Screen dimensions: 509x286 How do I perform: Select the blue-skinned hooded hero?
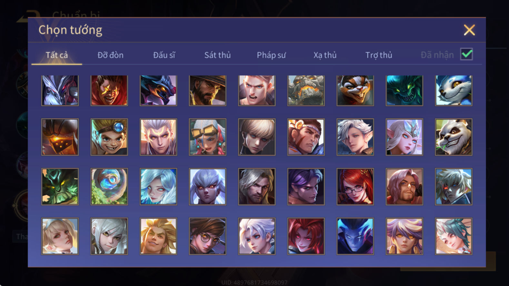(355, 236)
